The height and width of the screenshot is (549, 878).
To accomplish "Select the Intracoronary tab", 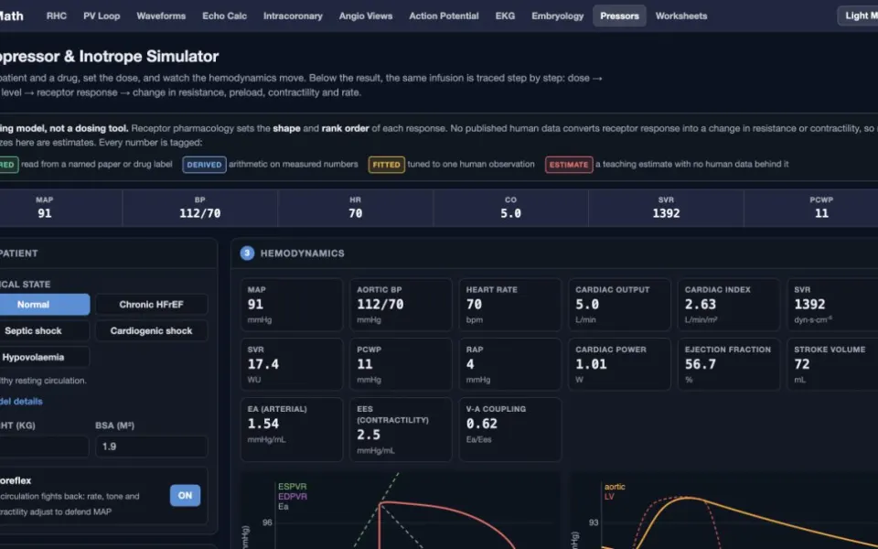I will point(293,16).
